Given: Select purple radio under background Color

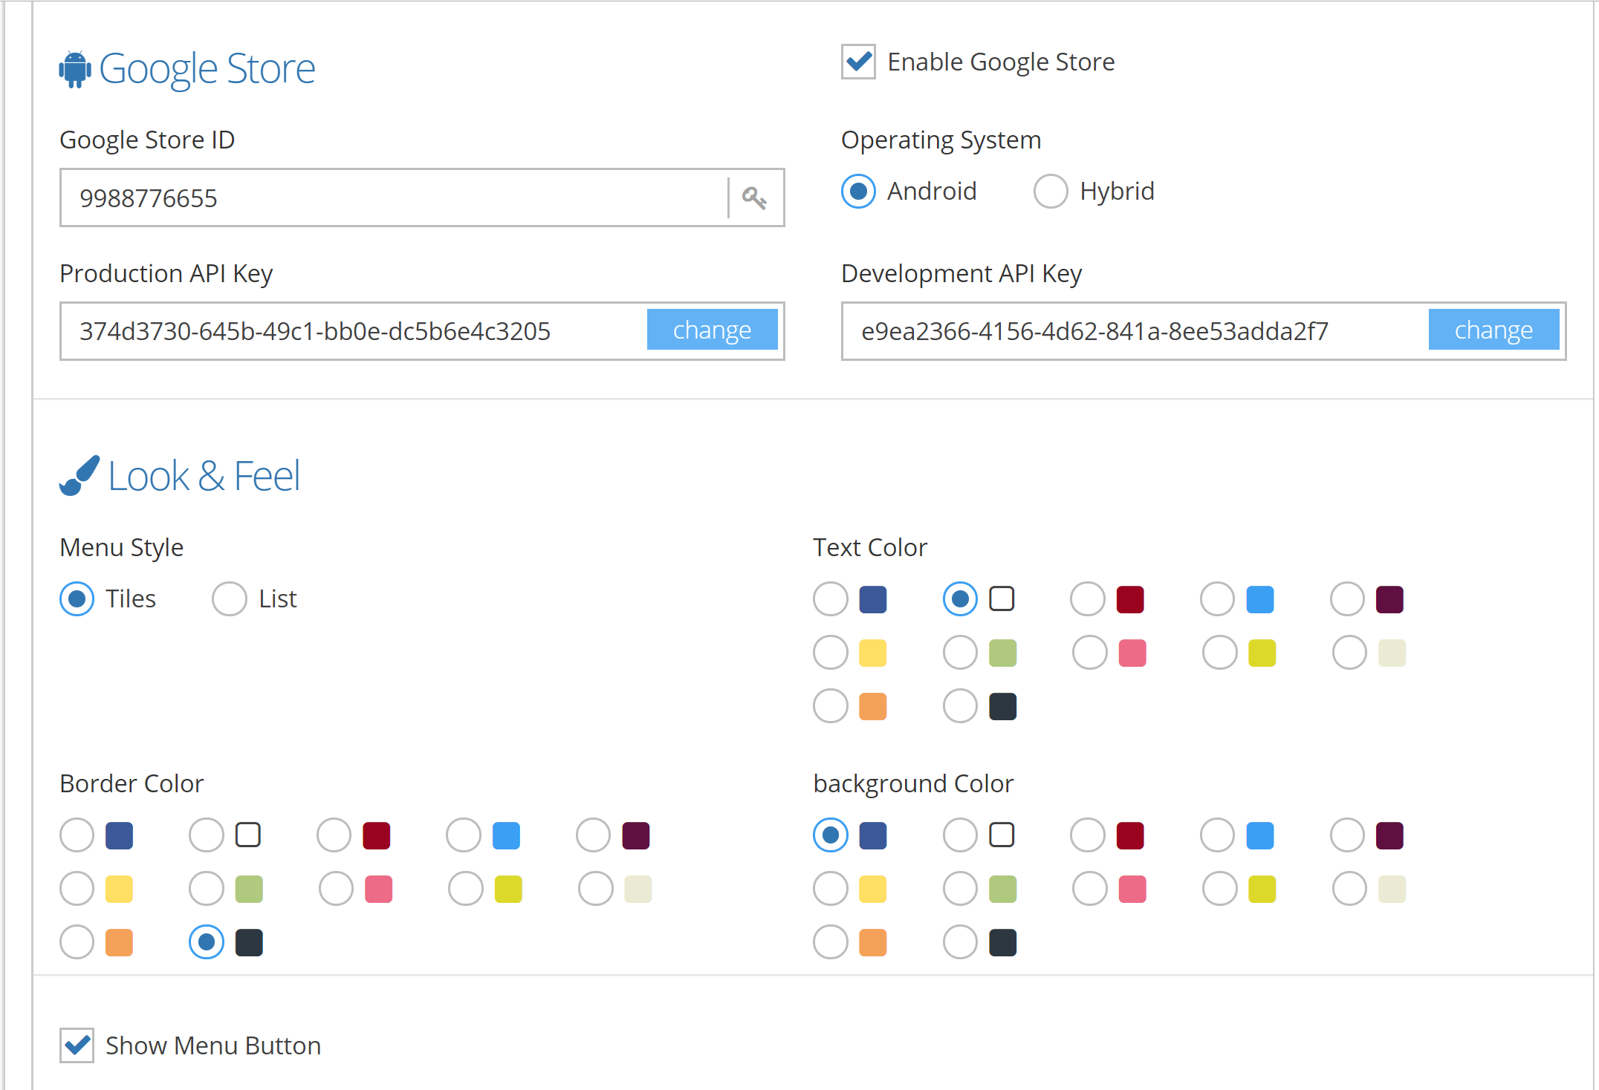Looking at the screenshot, I should pos(1347,835).
